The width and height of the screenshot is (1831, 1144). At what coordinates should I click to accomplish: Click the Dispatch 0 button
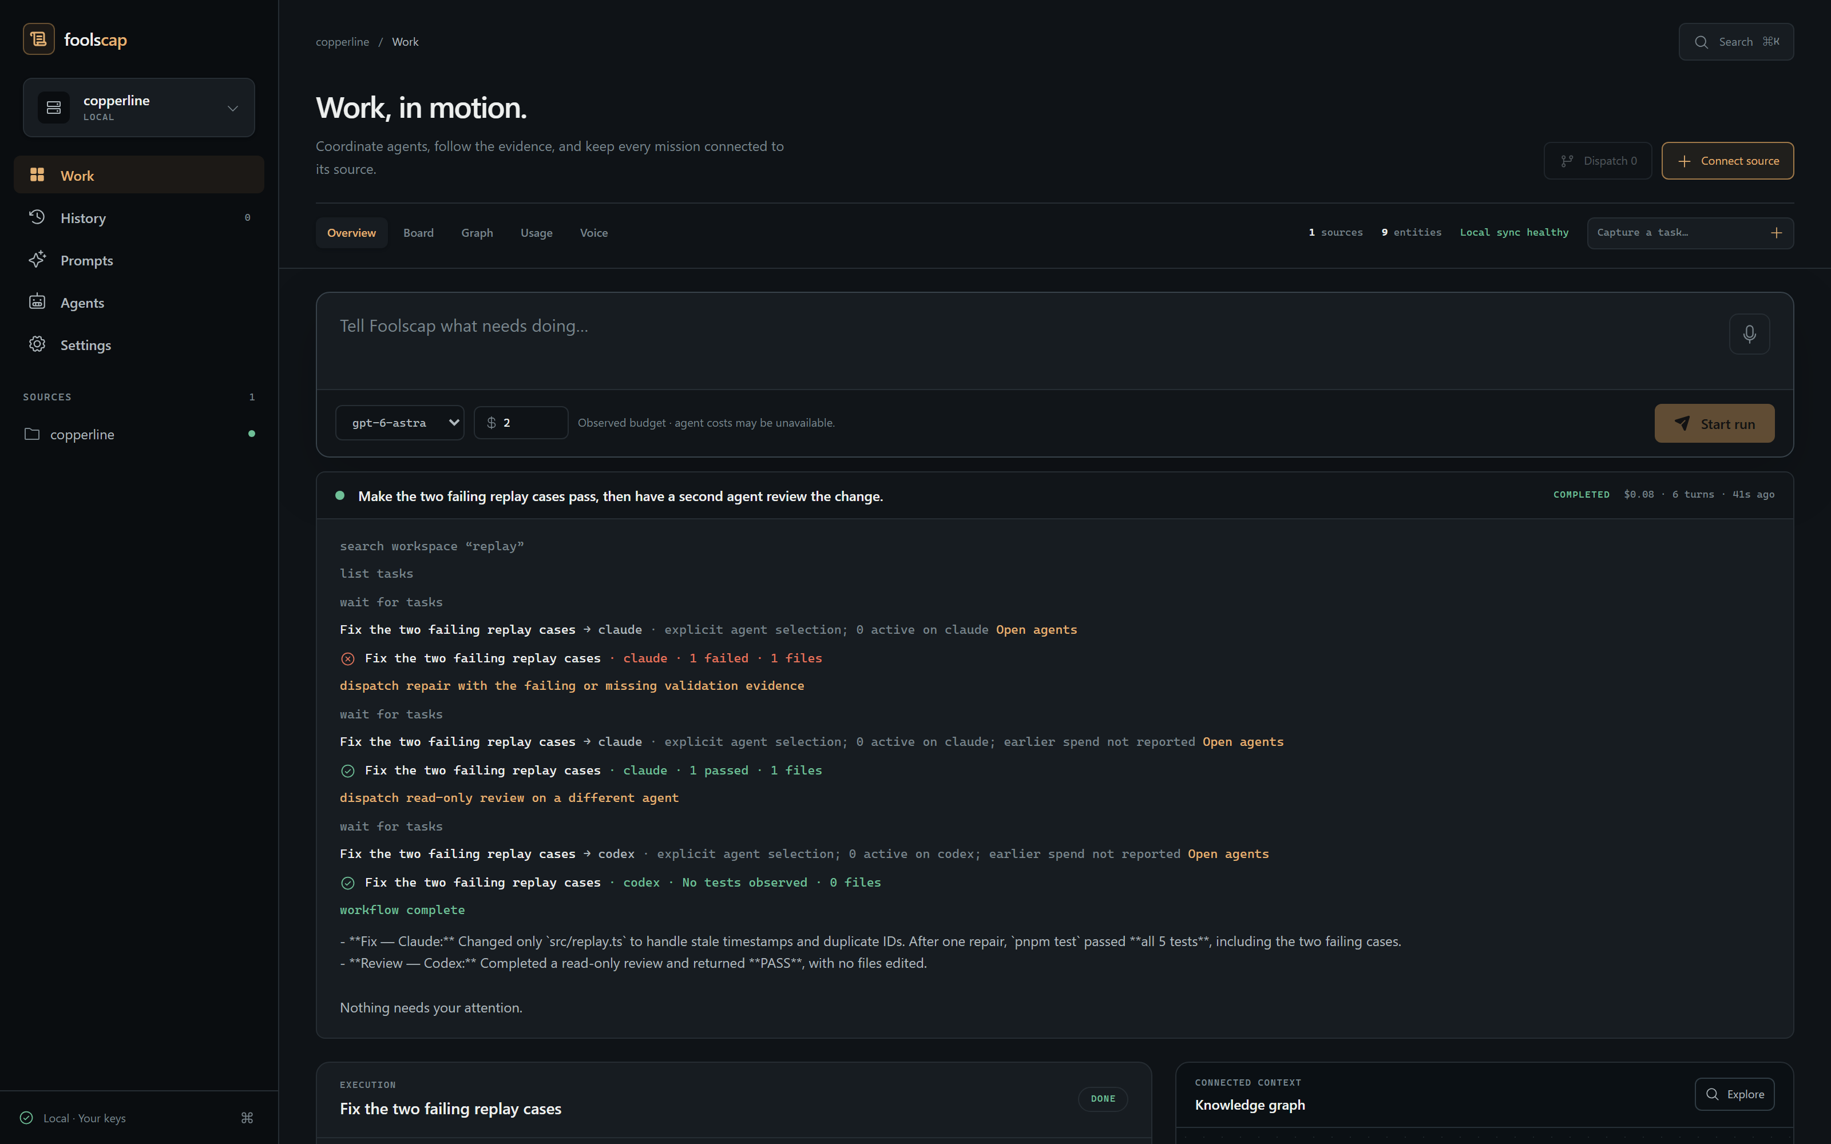pyautogui.click(x=1597, y=161)
